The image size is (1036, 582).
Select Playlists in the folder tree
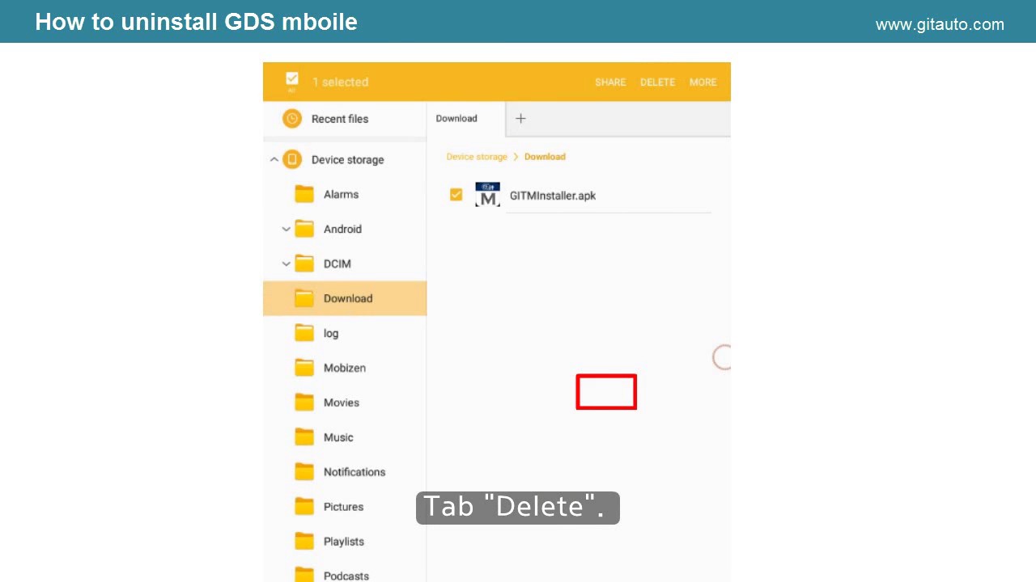click(344, 542)
